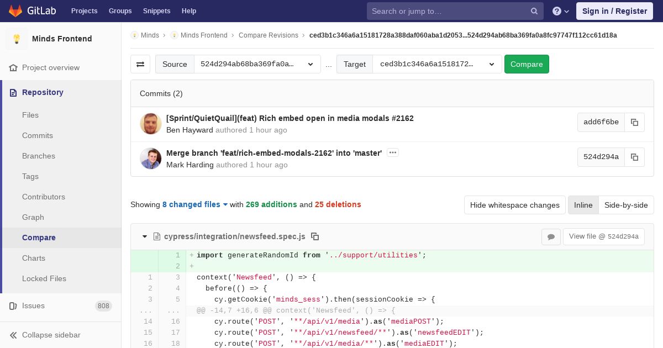Toggle comments for newsfeed.spec.js diff
Screen dimensions: 663x348
point(551,236)
